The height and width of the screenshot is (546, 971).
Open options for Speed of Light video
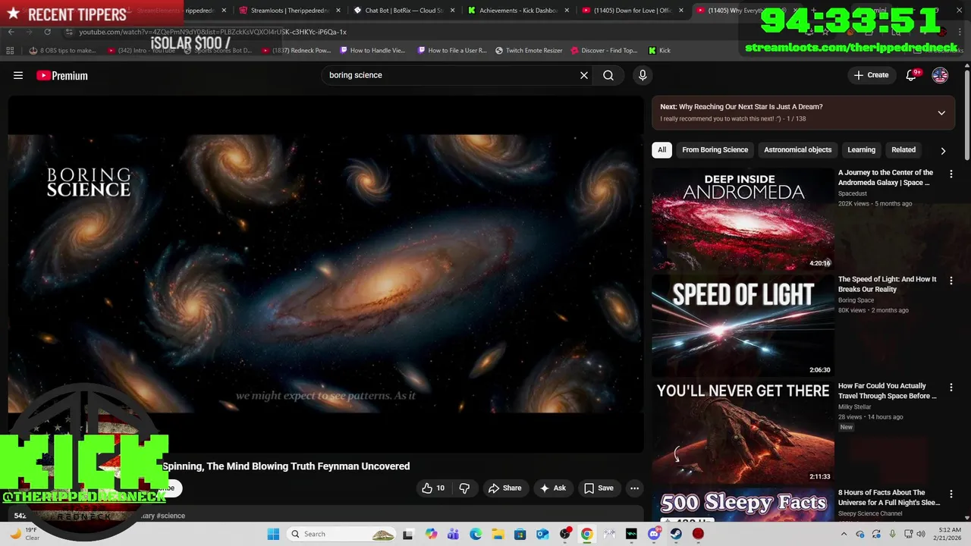(x=951, y=281)
